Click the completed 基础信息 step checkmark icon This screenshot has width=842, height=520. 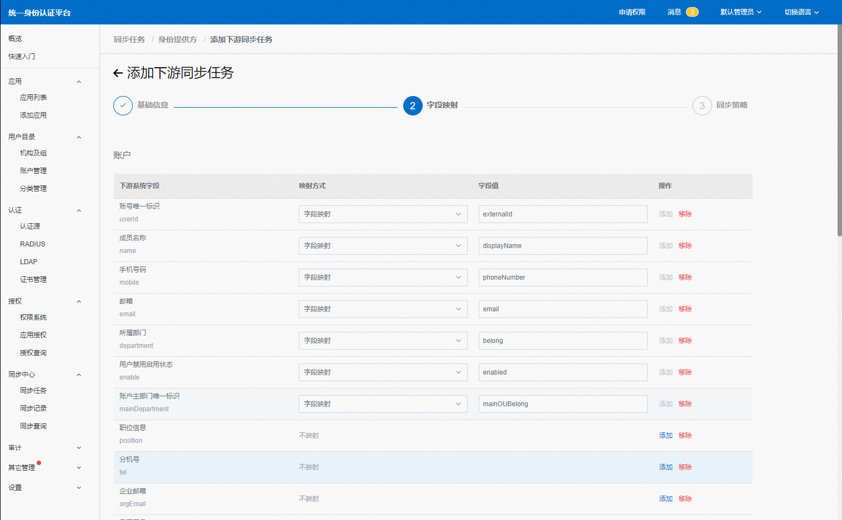pos(123,105)
